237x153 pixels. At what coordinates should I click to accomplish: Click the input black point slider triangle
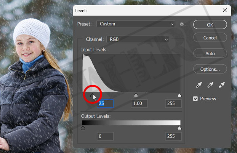92,95
